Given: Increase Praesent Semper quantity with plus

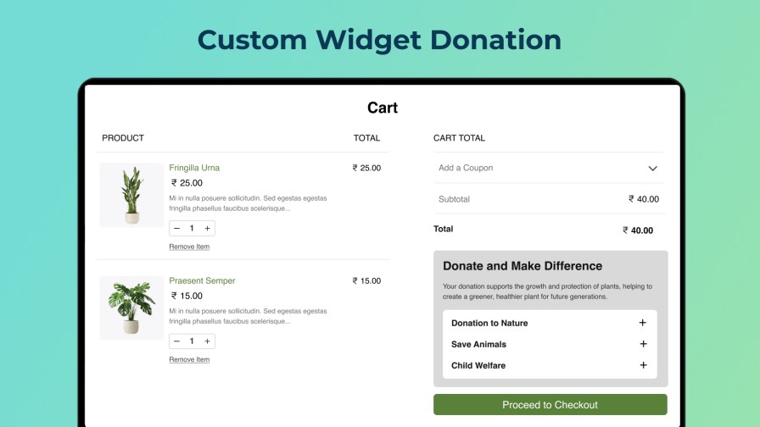Looking at the screenshot, I should pos(207,341).
